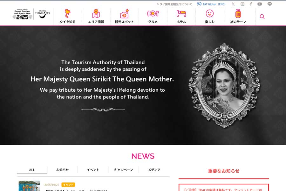Show the キャンペーン news tab
The image size is (286, 191).
124,170
